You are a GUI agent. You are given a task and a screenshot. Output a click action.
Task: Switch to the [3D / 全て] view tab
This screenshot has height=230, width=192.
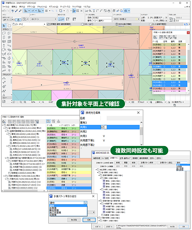(87, 24)
